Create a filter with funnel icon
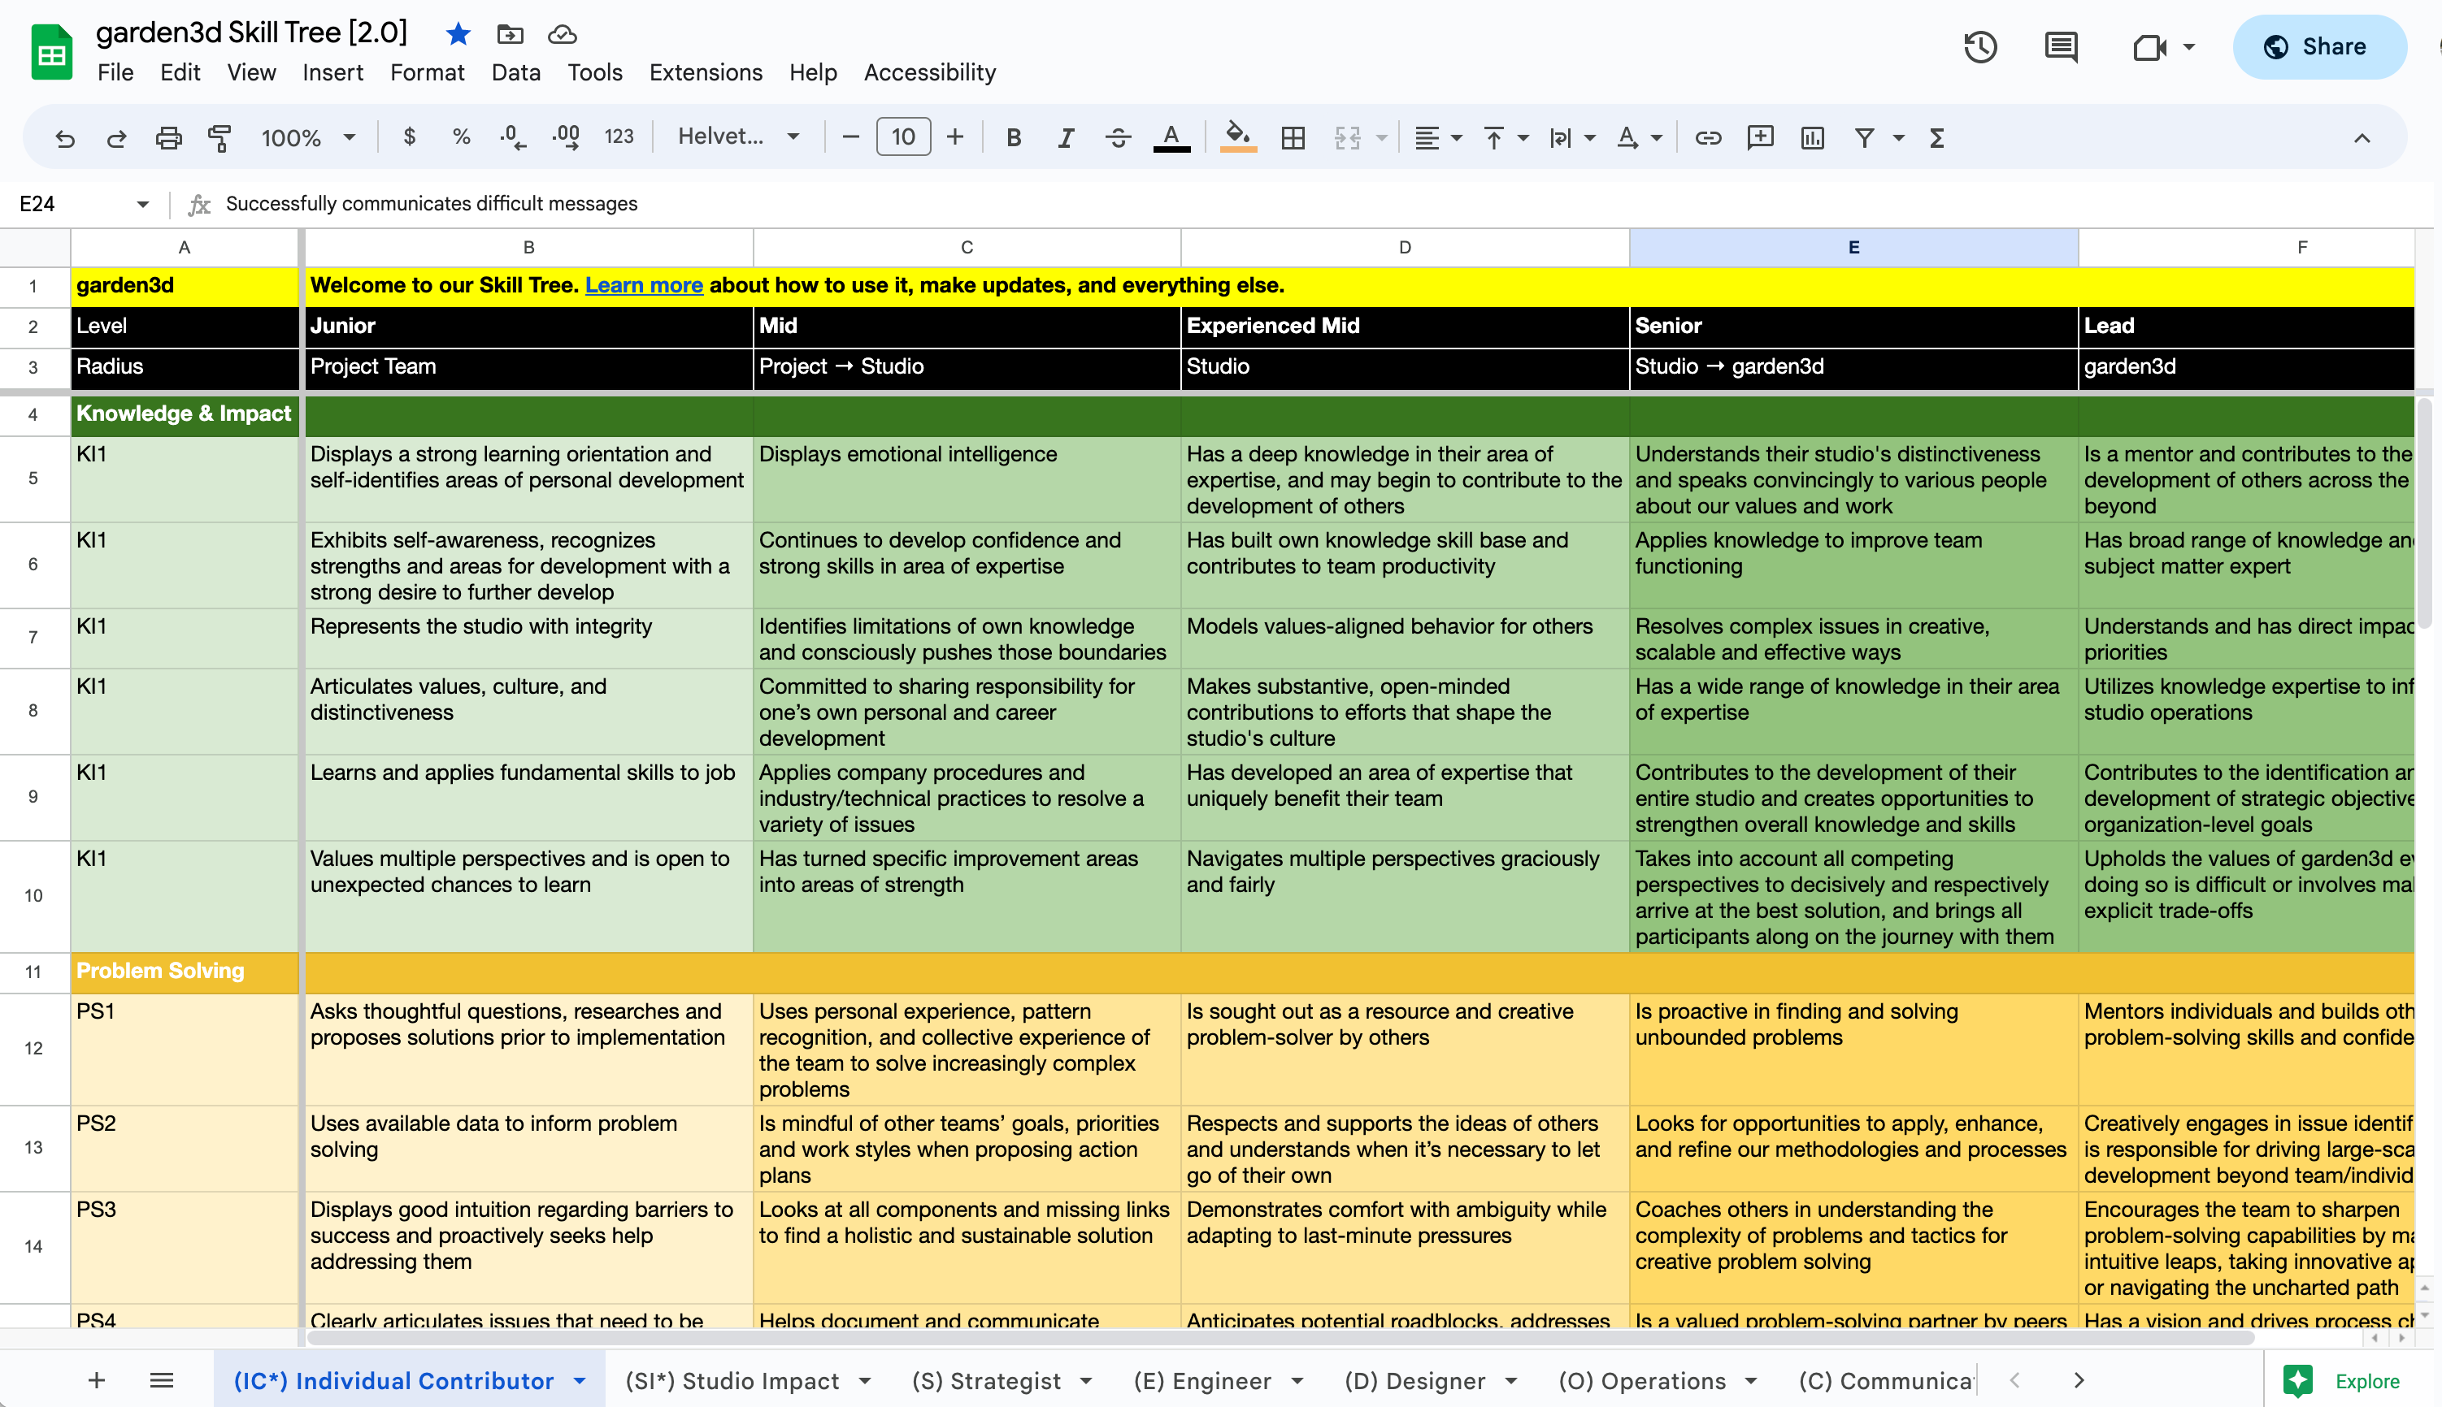 click(1865, 138)
